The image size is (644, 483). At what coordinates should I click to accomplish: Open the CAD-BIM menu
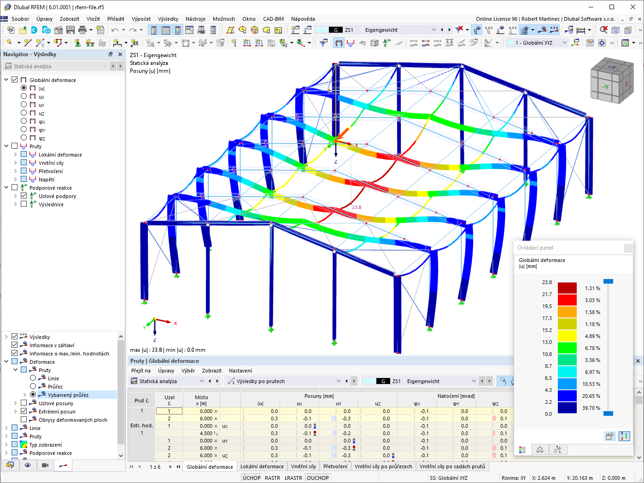coord(273,19)
